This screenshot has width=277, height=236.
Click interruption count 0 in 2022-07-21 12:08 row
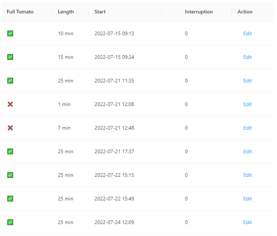(x=186, y=104)
